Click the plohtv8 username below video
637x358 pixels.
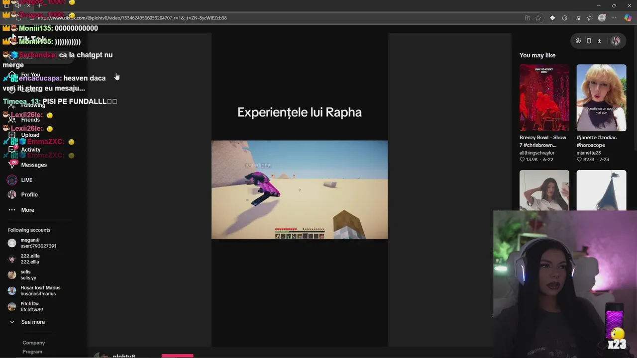(124, 356)
